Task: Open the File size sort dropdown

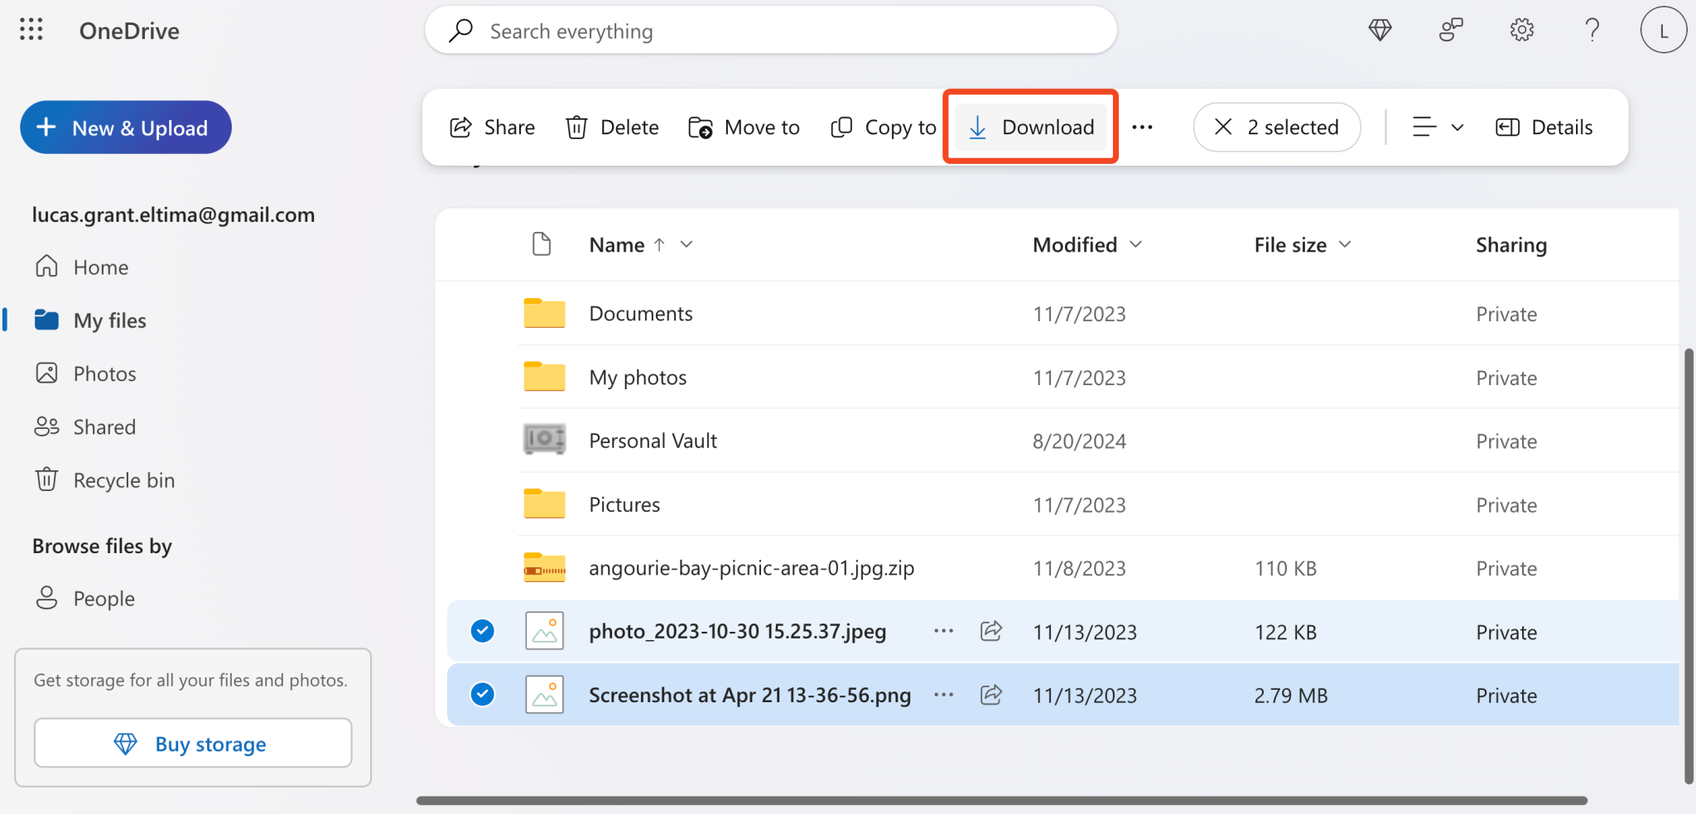Action: coord(1345,244)
